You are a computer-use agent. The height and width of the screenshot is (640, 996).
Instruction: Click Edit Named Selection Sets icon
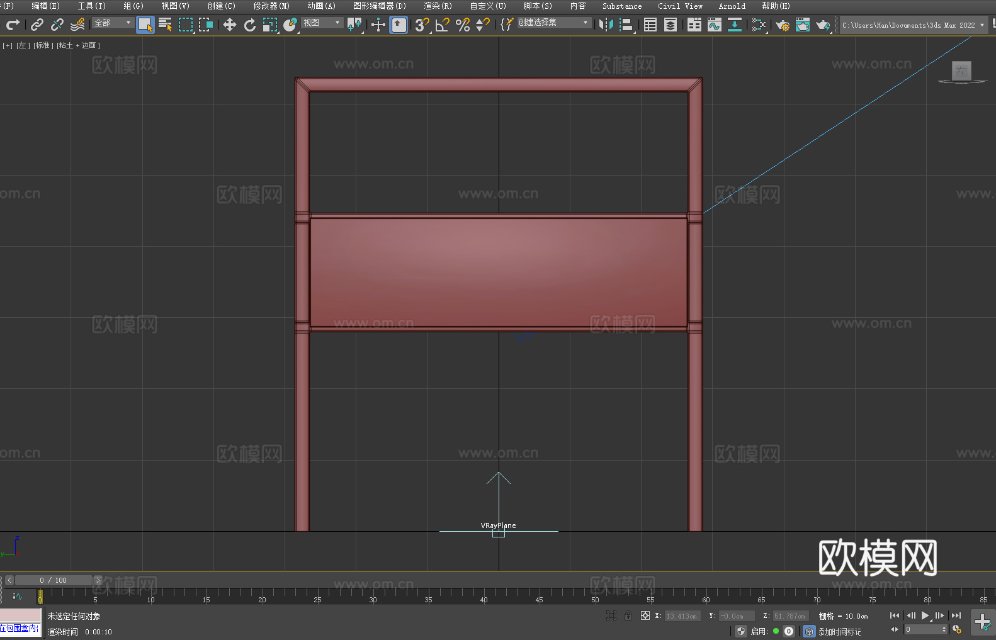(507, 25)
